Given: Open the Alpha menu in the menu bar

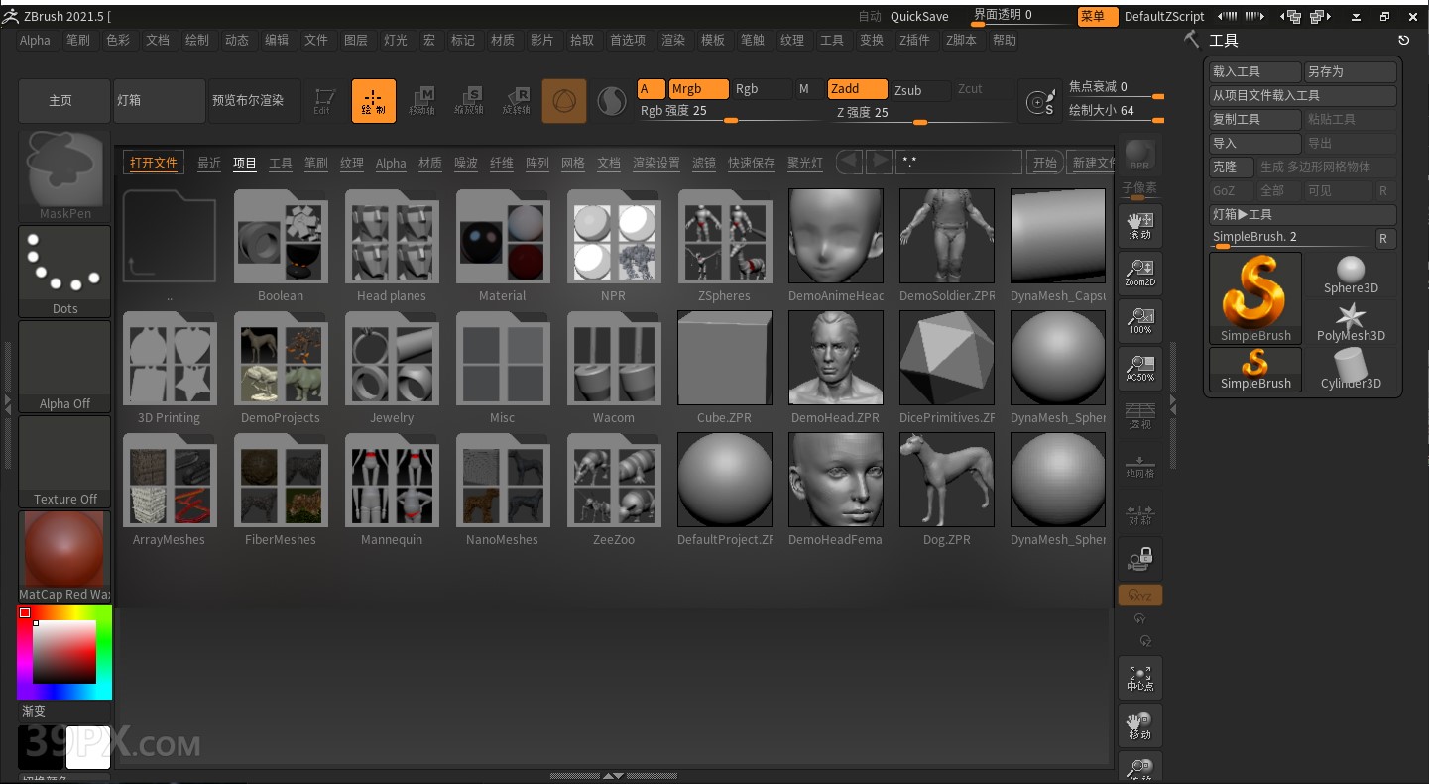Looking at the screenshot, I should tap(35, 40).
